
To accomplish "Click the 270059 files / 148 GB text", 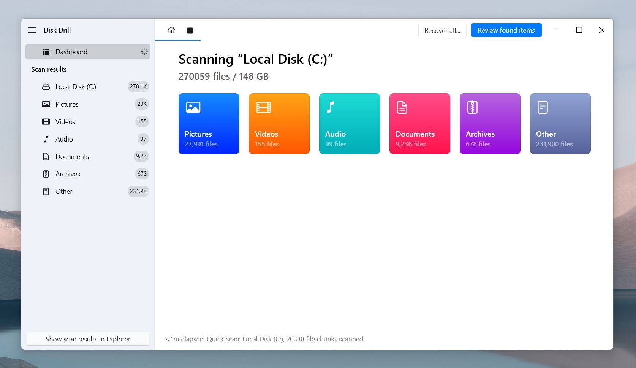I will click(x=223, y=77).
